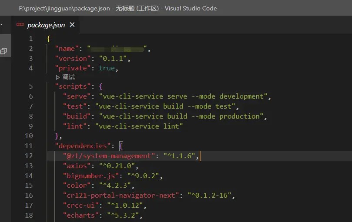The image size is (352, 222).
Task: Click the 调试 debug CodeLens link
Action: [x=68, y=77]
